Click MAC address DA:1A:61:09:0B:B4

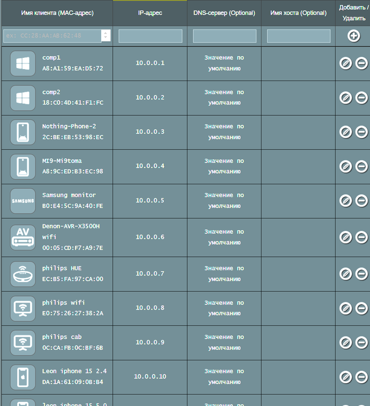[x=72, y=382]
